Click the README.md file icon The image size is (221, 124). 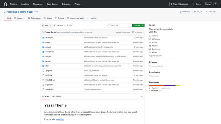click(43, 80)
